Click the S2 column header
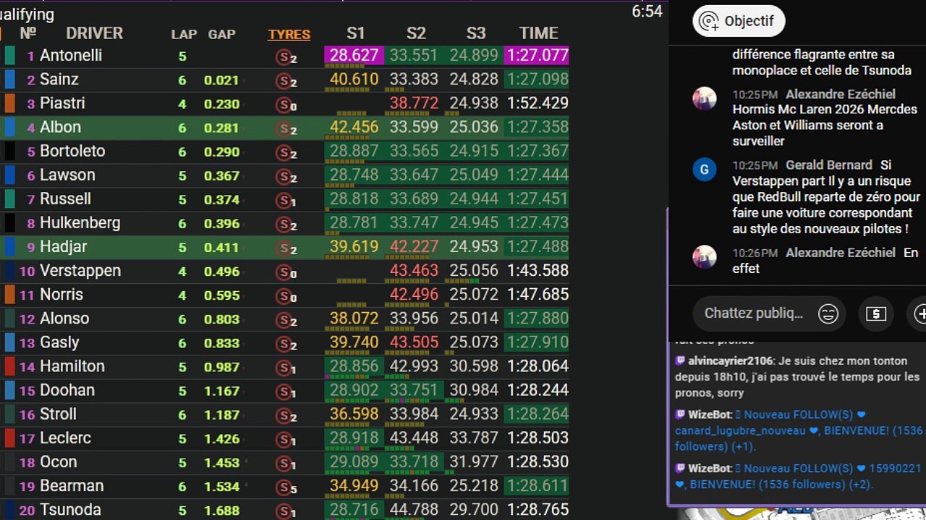926x520 pixels. 416,33
